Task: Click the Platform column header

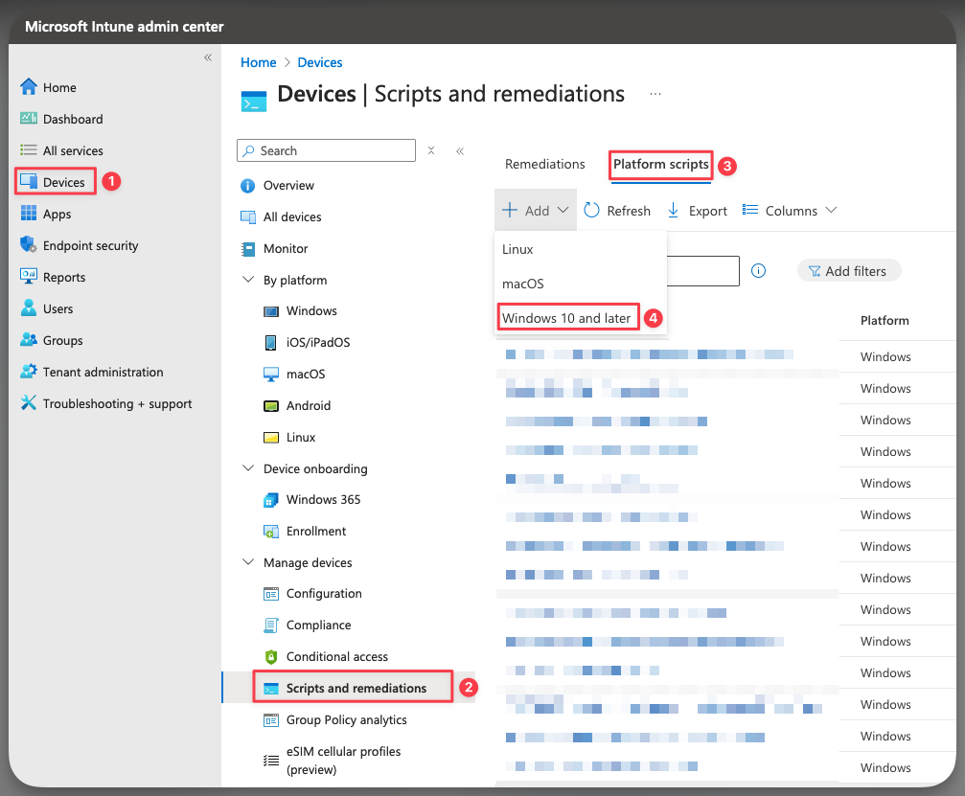Action: click(x=885, y=321)
